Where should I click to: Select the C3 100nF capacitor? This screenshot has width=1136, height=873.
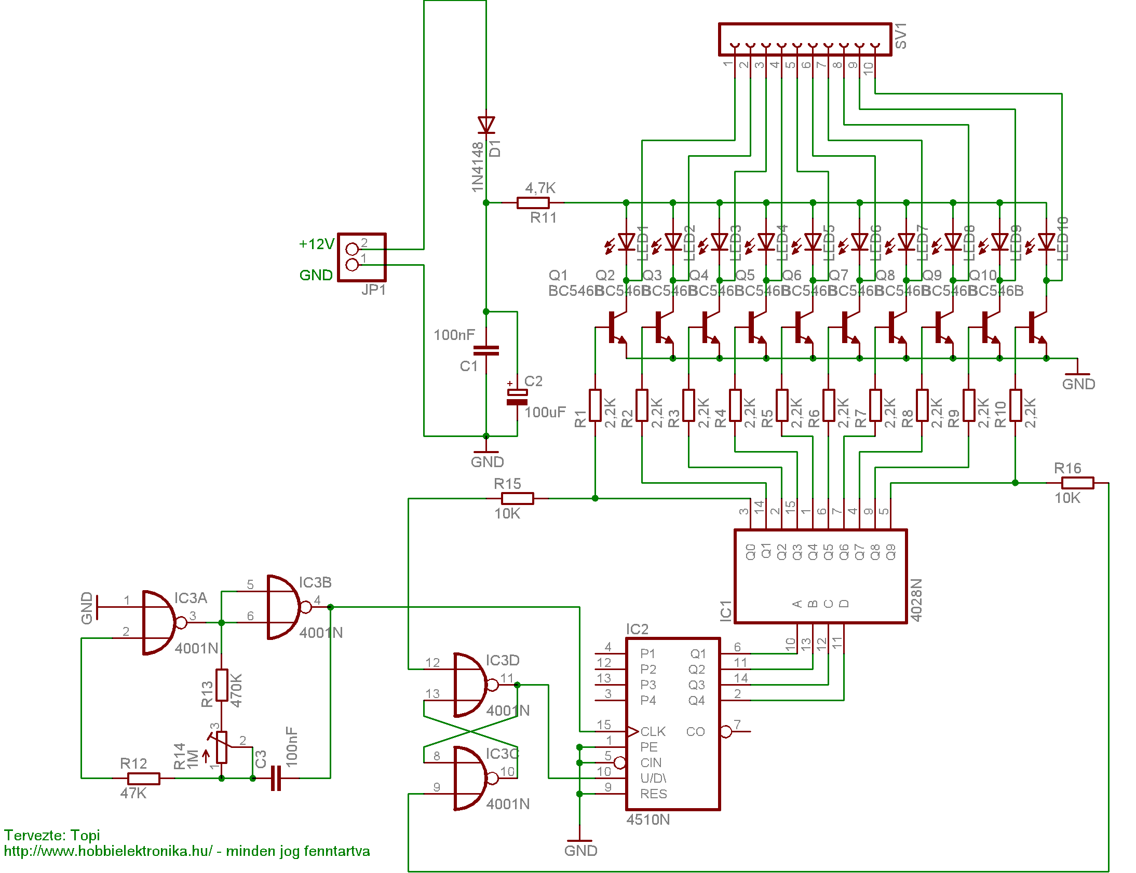(x=276, y=778)
